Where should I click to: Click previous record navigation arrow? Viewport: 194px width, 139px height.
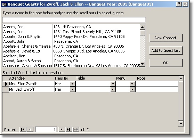coord(30,130)
